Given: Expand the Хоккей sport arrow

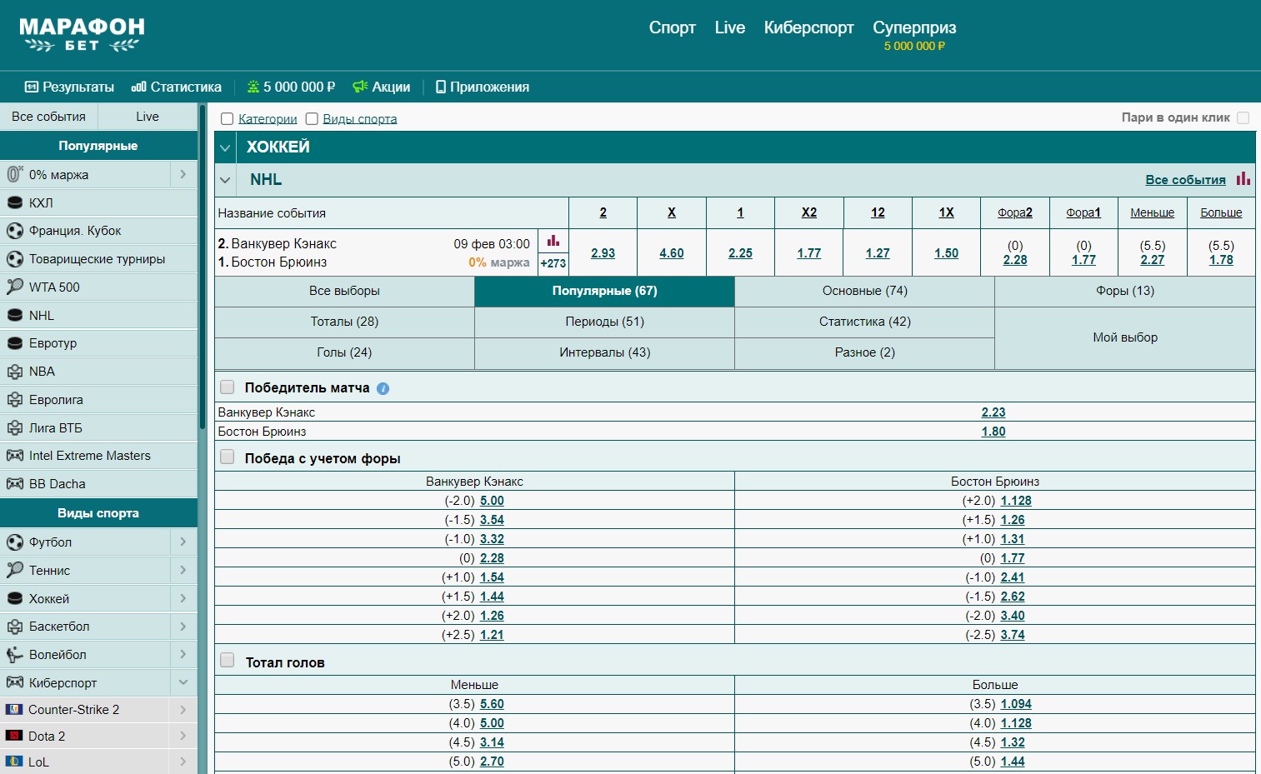Looking at the screenshot, I should click(x=183, y=598).
